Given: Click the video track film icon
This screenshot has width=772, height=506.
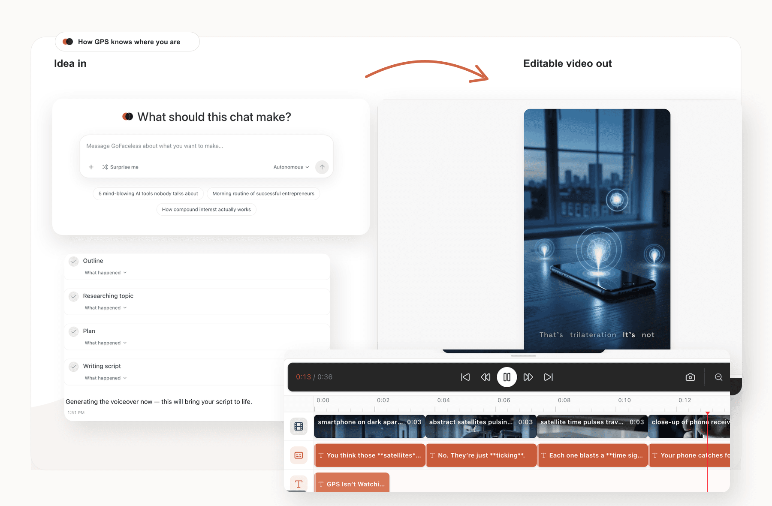Looking at the screenshot, I should (299, 426).
